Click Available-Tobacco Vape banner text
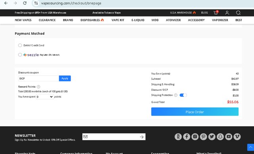This screenshot has width=254, height=154. tap(107, 13)
